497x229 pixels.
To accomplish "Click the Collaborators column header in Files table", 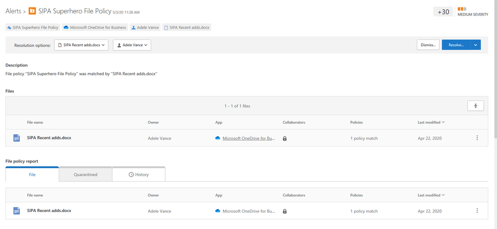I will click(x=294, y=122).
